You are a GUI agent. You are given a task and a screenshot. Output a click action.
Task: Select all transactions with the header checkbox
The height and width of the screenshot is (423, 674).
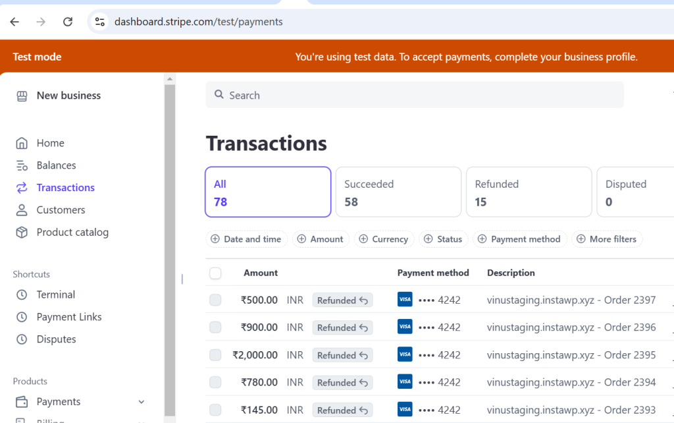215,273
